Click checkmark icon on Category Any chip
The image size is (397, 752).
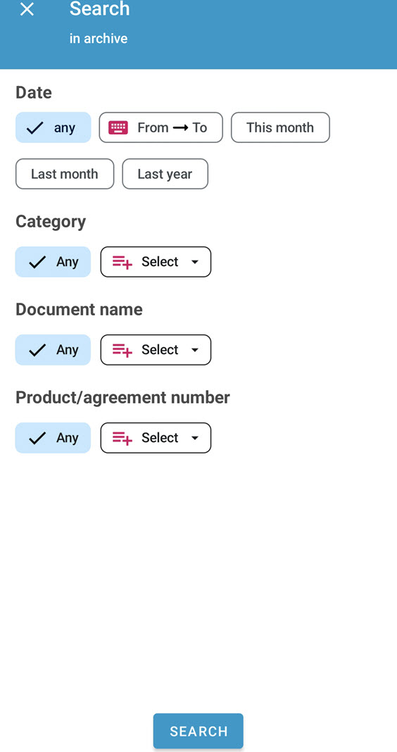[37, 262]
